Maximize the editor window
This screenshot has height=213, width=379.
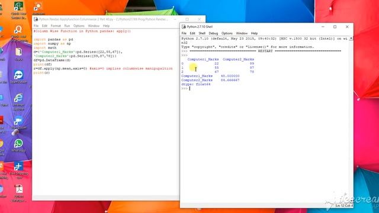tap(187, 20)
